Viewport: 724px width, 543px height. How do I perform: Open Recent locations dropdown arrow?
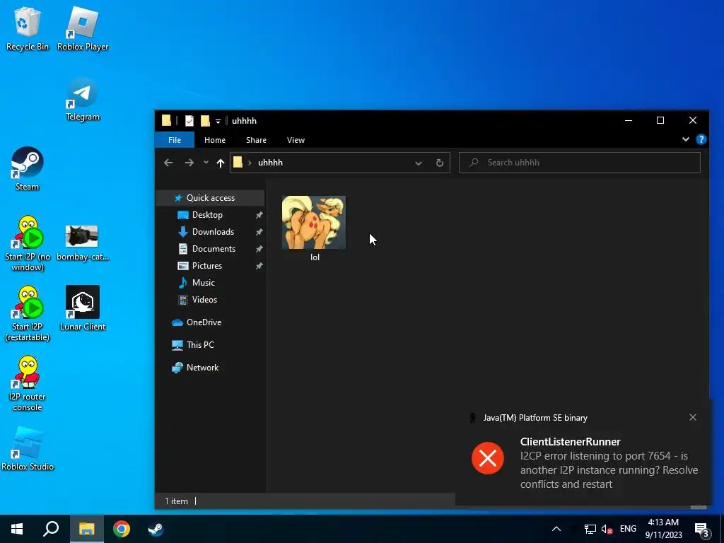[x=206, y=163]
